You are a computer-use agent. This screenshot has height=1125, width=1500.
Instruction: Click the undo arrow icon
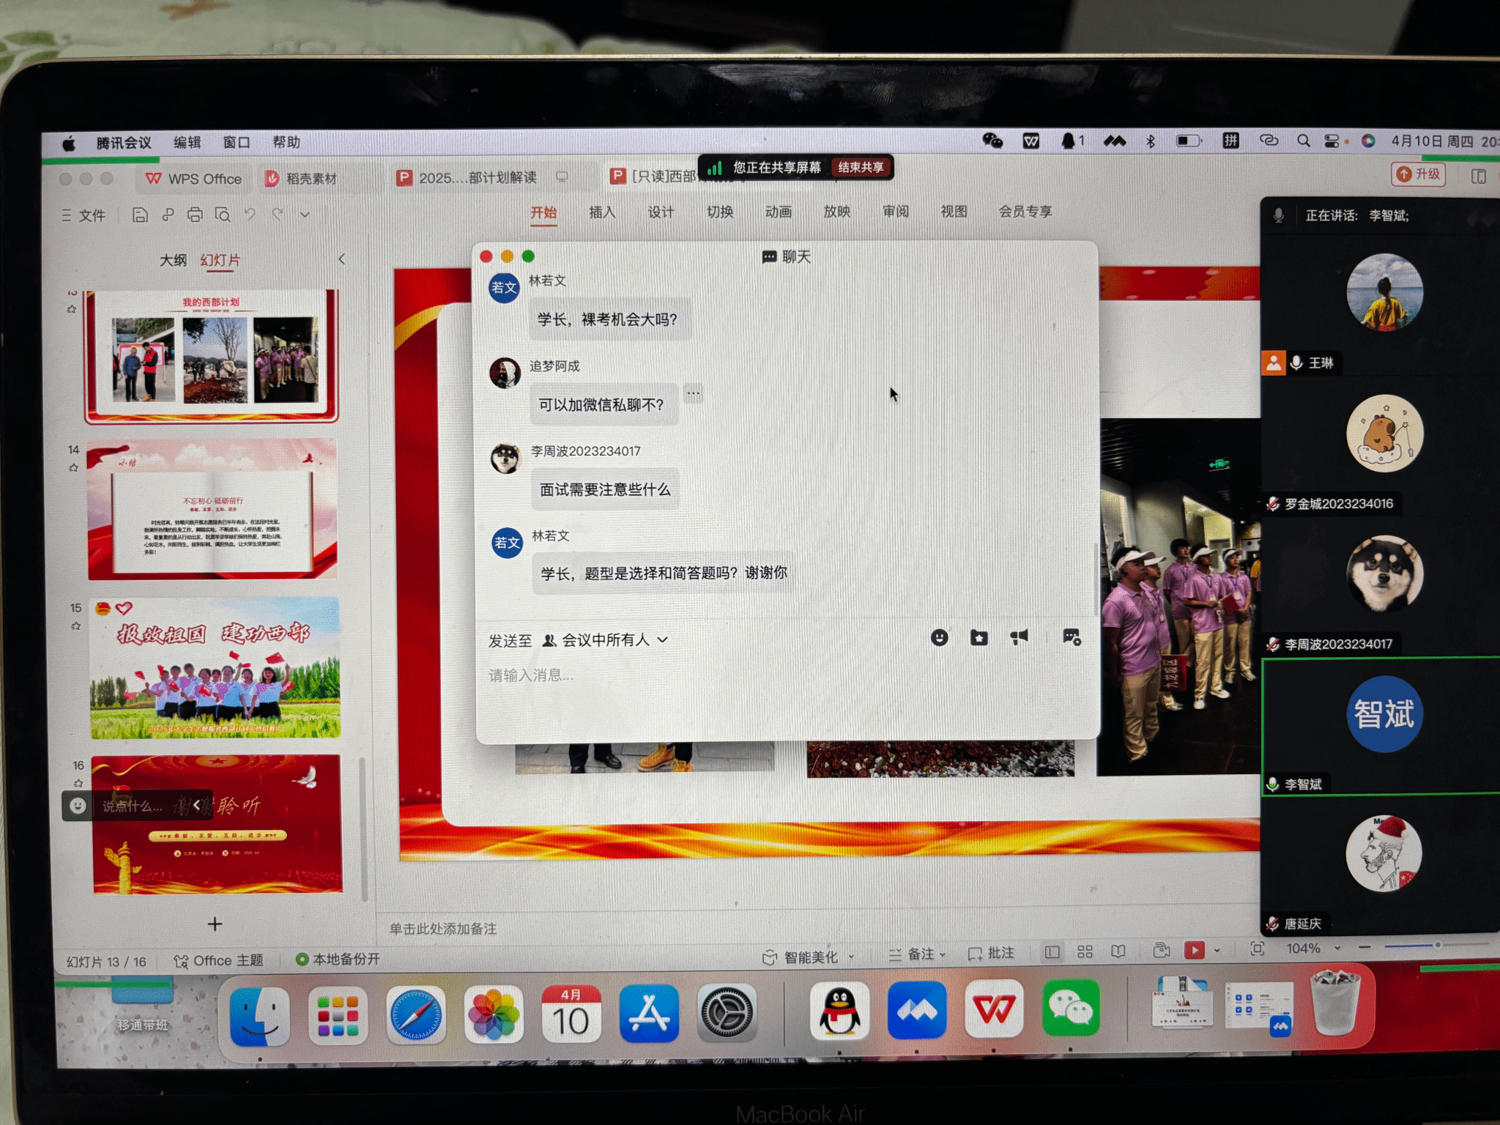pos(250,215)
